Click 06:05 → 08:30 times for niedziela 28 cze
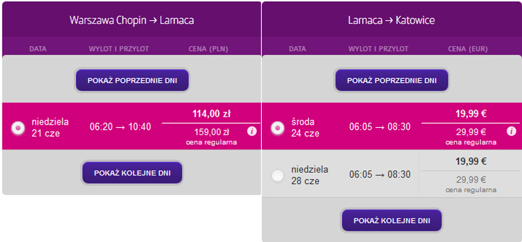The height and width of the screenshot is (242, 522). 380,174
